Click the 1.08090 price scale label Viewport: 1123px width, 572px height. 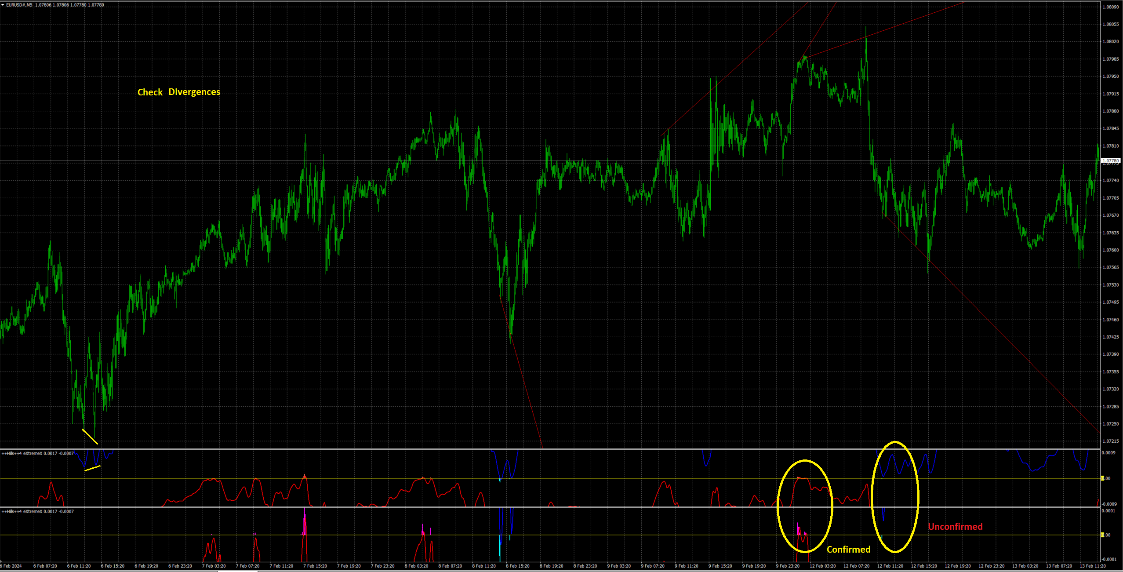[x=1110, y=7]
